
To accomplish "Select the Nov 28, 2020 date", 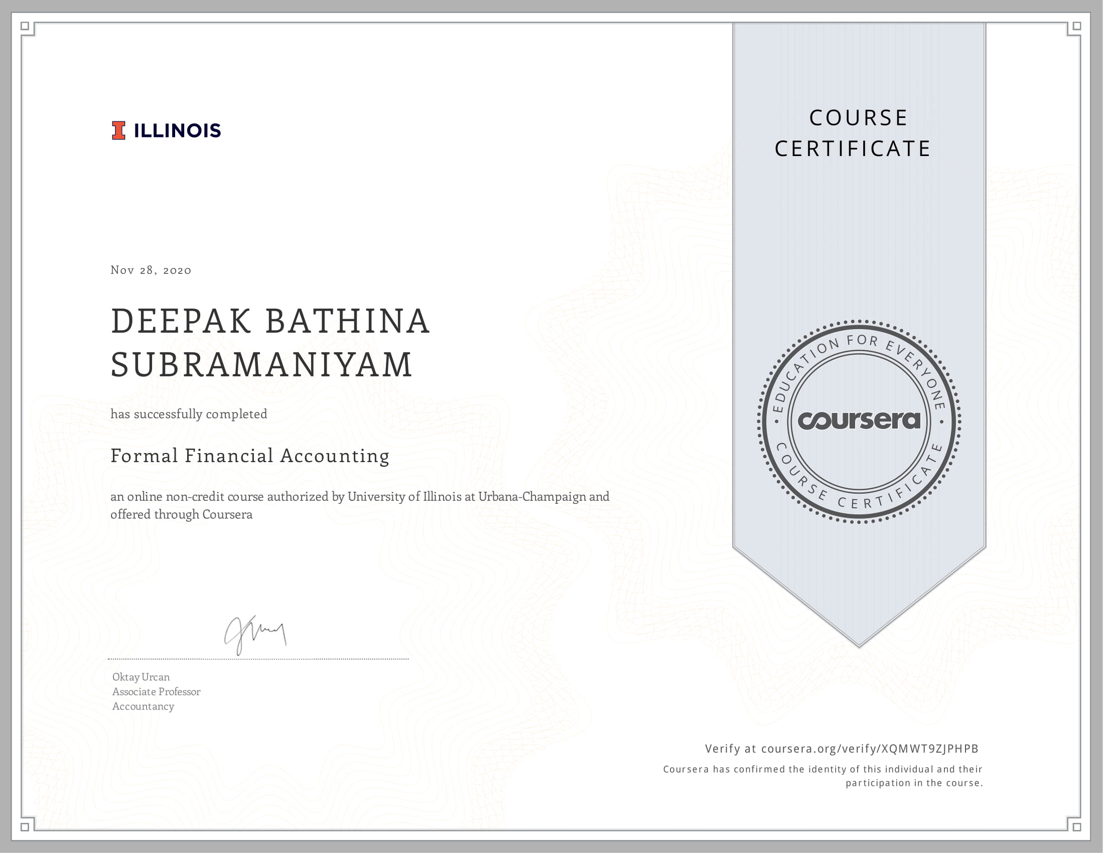I will click(151, 270).
